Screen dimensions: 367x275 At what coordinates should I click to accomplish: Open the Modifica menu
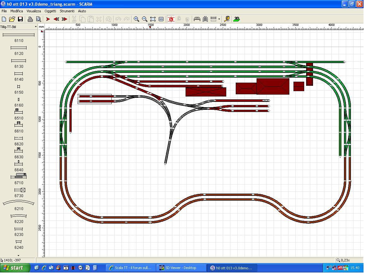17,11
